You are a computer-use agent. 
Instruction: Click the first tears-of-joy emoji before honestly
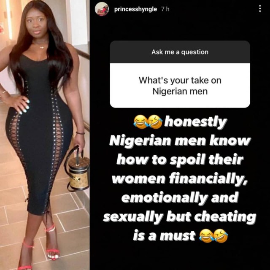(141, 122)
